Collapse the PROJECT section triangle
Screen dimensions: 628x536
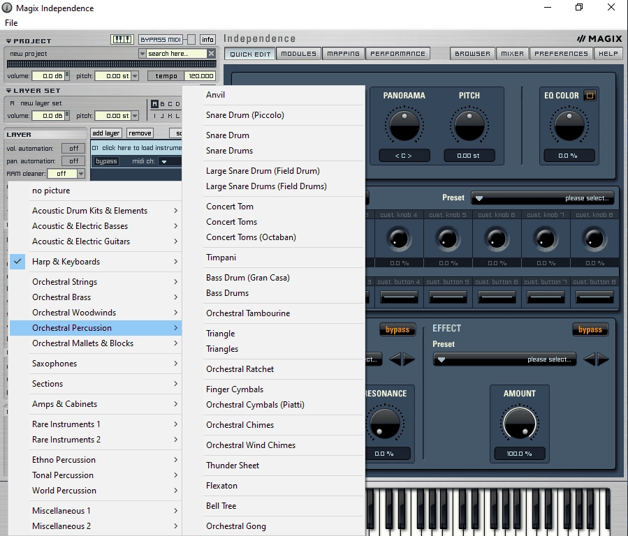(x=8, y=40)
